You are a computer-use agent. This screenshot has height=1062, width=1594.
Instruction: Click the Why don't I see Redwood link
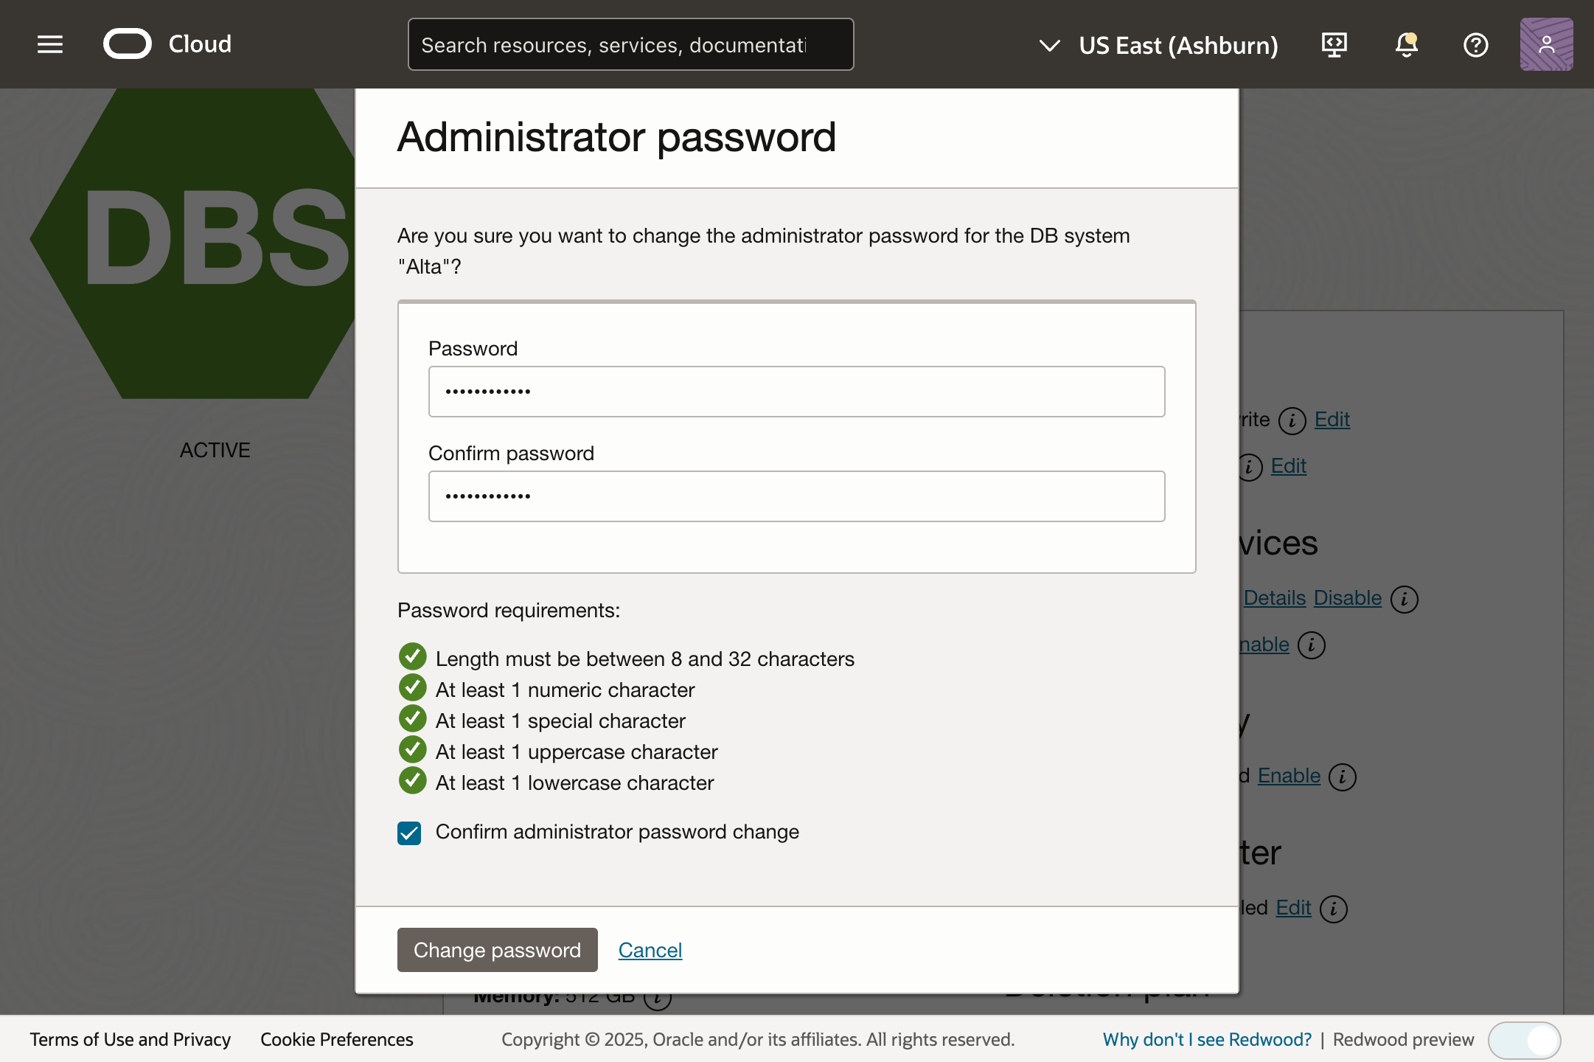[1206, 1039]
